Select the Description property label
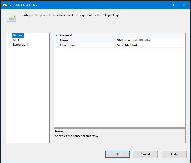The height and width of the screenshot is (163, 191). coord(68,45)
